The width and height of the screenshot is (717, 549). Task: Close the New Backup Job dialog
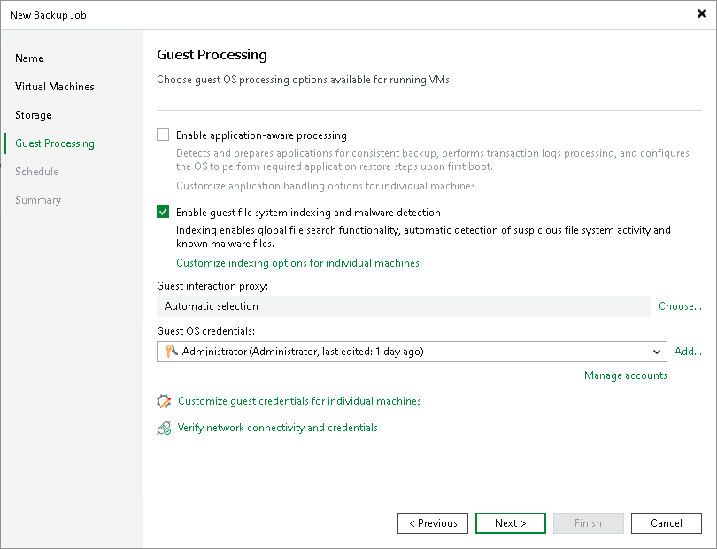pyautogui.click(x=701, y=14)
